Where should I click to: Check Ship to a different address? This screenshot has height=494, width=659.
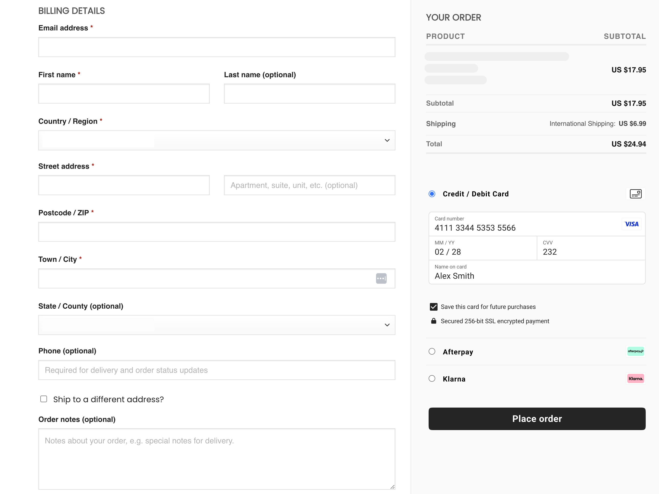tap(43, 399)
